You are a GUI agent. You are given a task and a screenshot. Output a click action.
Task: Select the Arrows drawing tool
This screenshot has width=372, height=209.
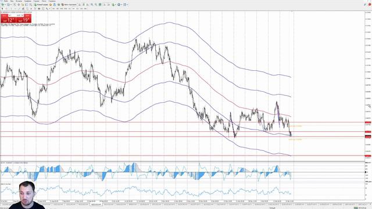[x=46, y=9]
